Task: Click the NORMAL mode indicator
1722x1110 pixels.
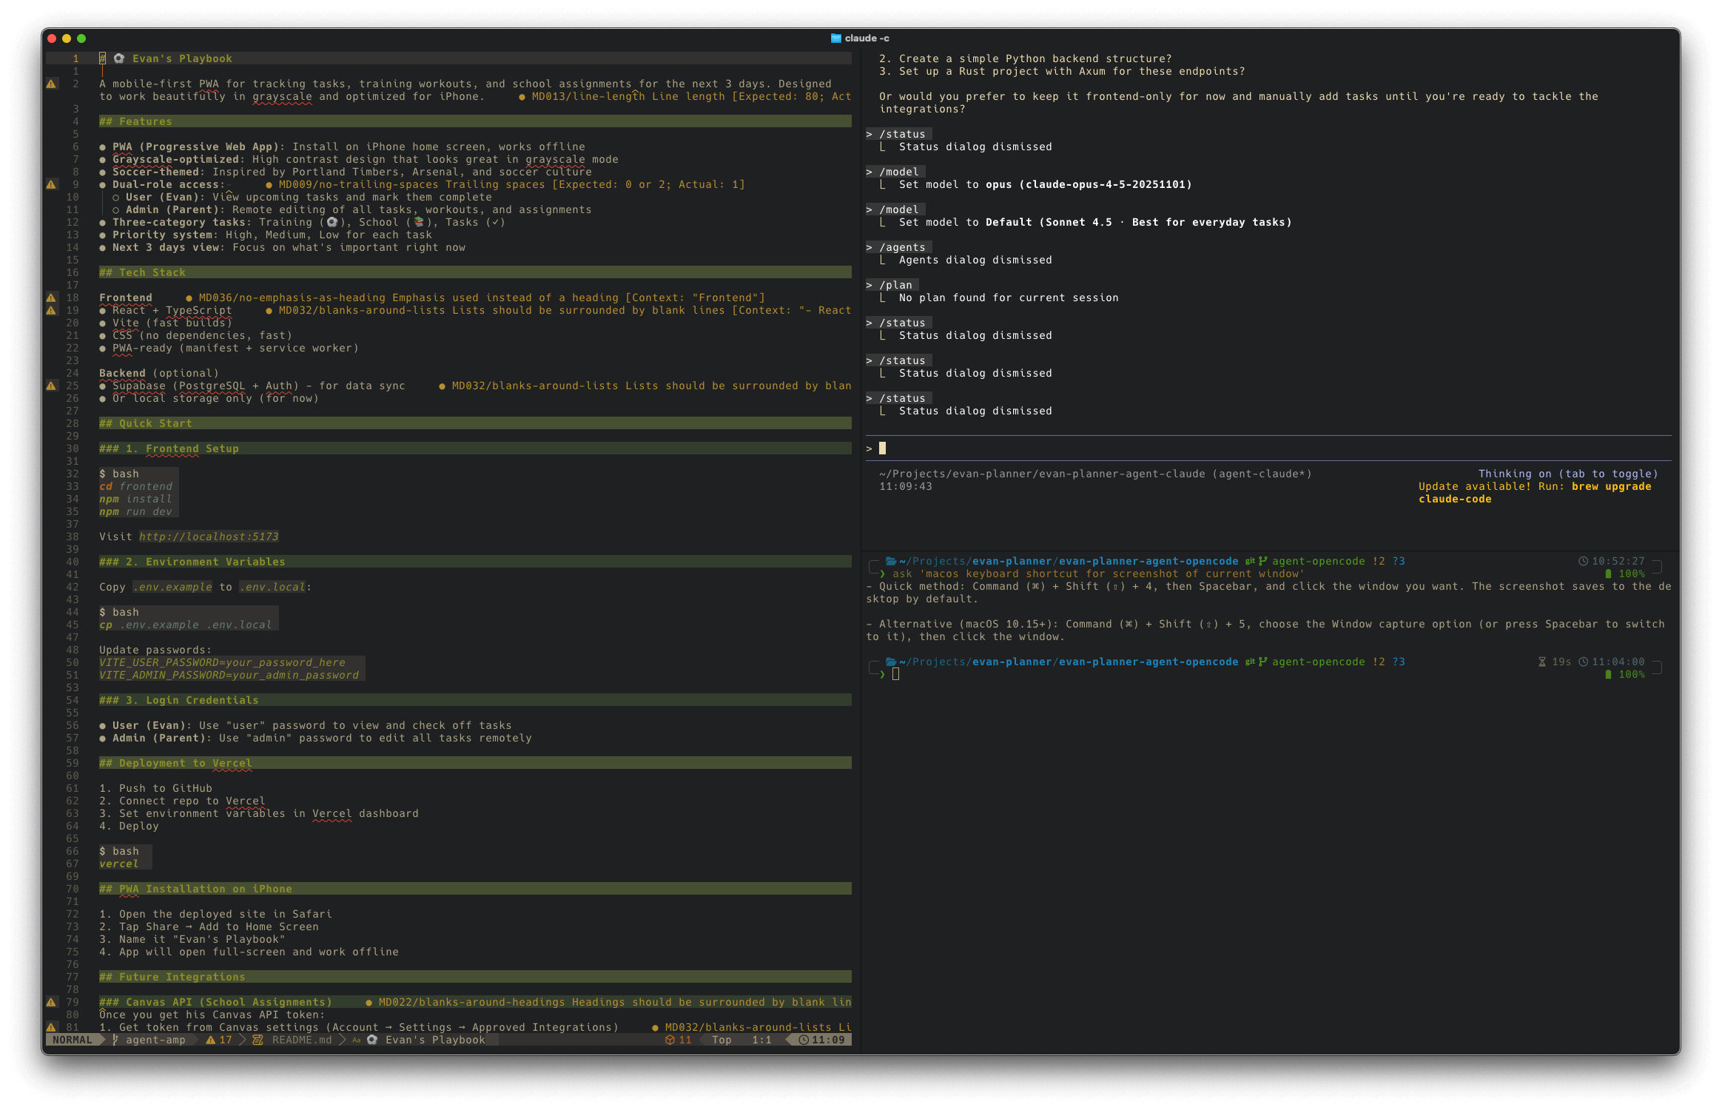Action: (x=73, y=1039)
